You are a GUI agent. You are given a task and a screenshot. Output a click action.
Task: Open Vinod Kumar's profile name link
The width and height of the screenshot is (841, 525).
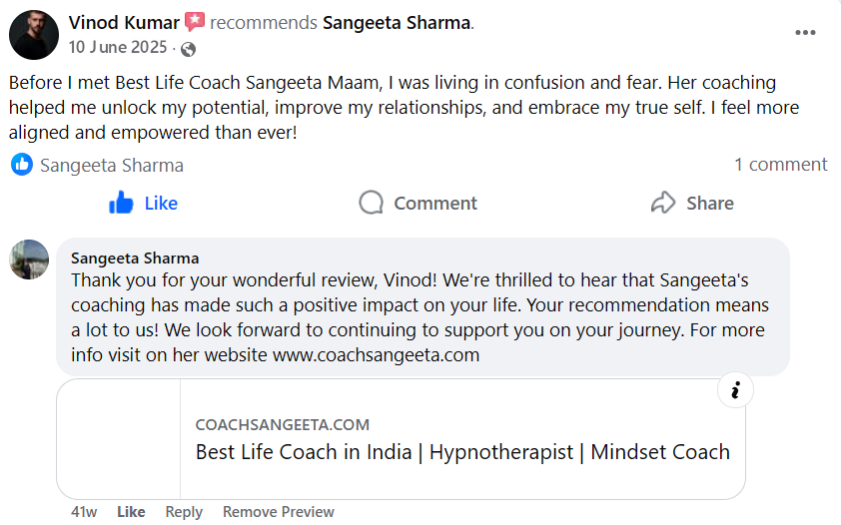tap(124, 22)
